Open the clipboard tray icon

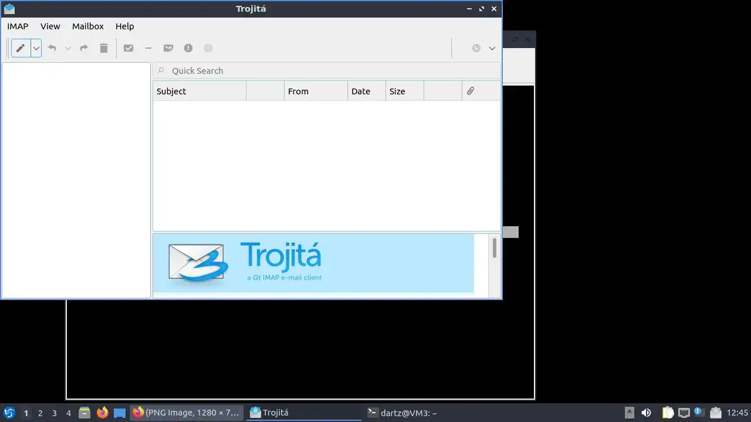(x=668, y=413)
